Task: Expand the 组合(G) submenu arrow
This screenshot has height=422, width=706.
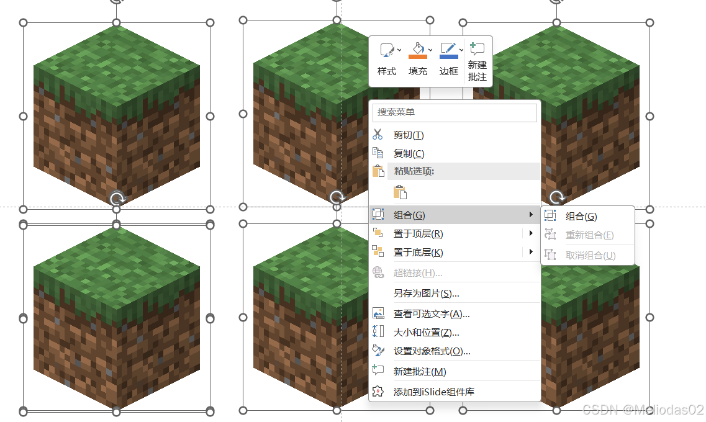Action: click(532, 215)
